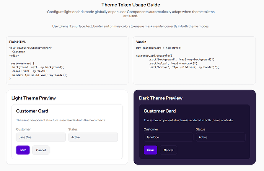The height and width of the screenshot is (171, 264).
Task: Click Dark Theme Preview heading
Action: [161, 98]
